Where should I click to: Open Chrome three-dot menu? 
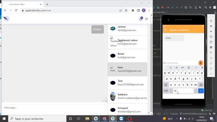149,11
